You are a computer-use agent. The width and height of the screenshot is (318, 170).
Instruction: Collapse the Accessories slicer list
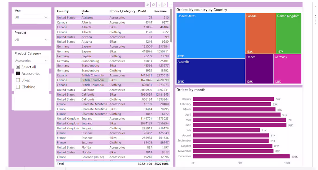coord(46,61)
